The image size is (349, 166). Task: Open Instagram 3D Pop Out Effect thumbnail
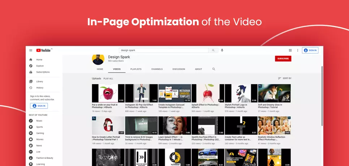(141, 93)
